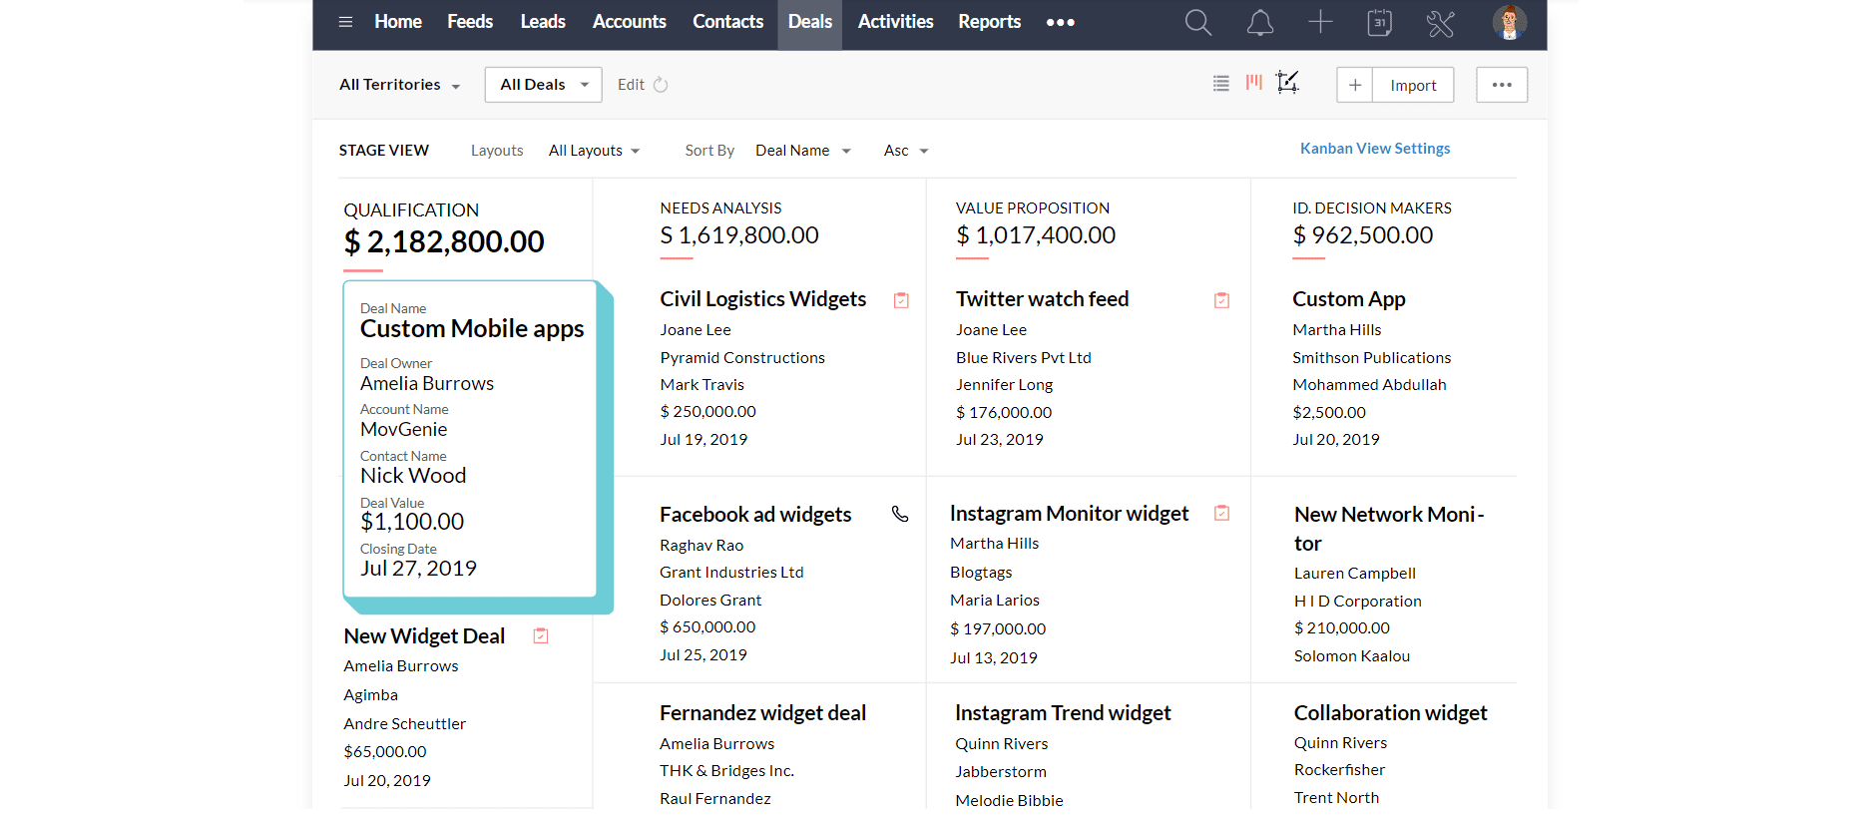Click task icon on Civil Logistics Widgets
The width and height of the screenshot is (1865, 815).
coord(901,300)
